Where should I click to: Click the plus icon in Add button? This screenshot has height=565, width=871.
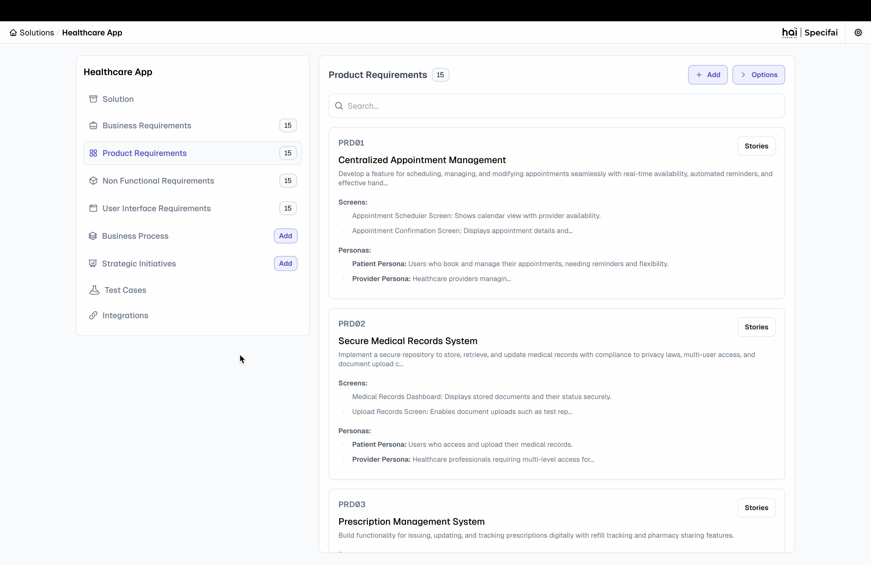coord(699,75)
